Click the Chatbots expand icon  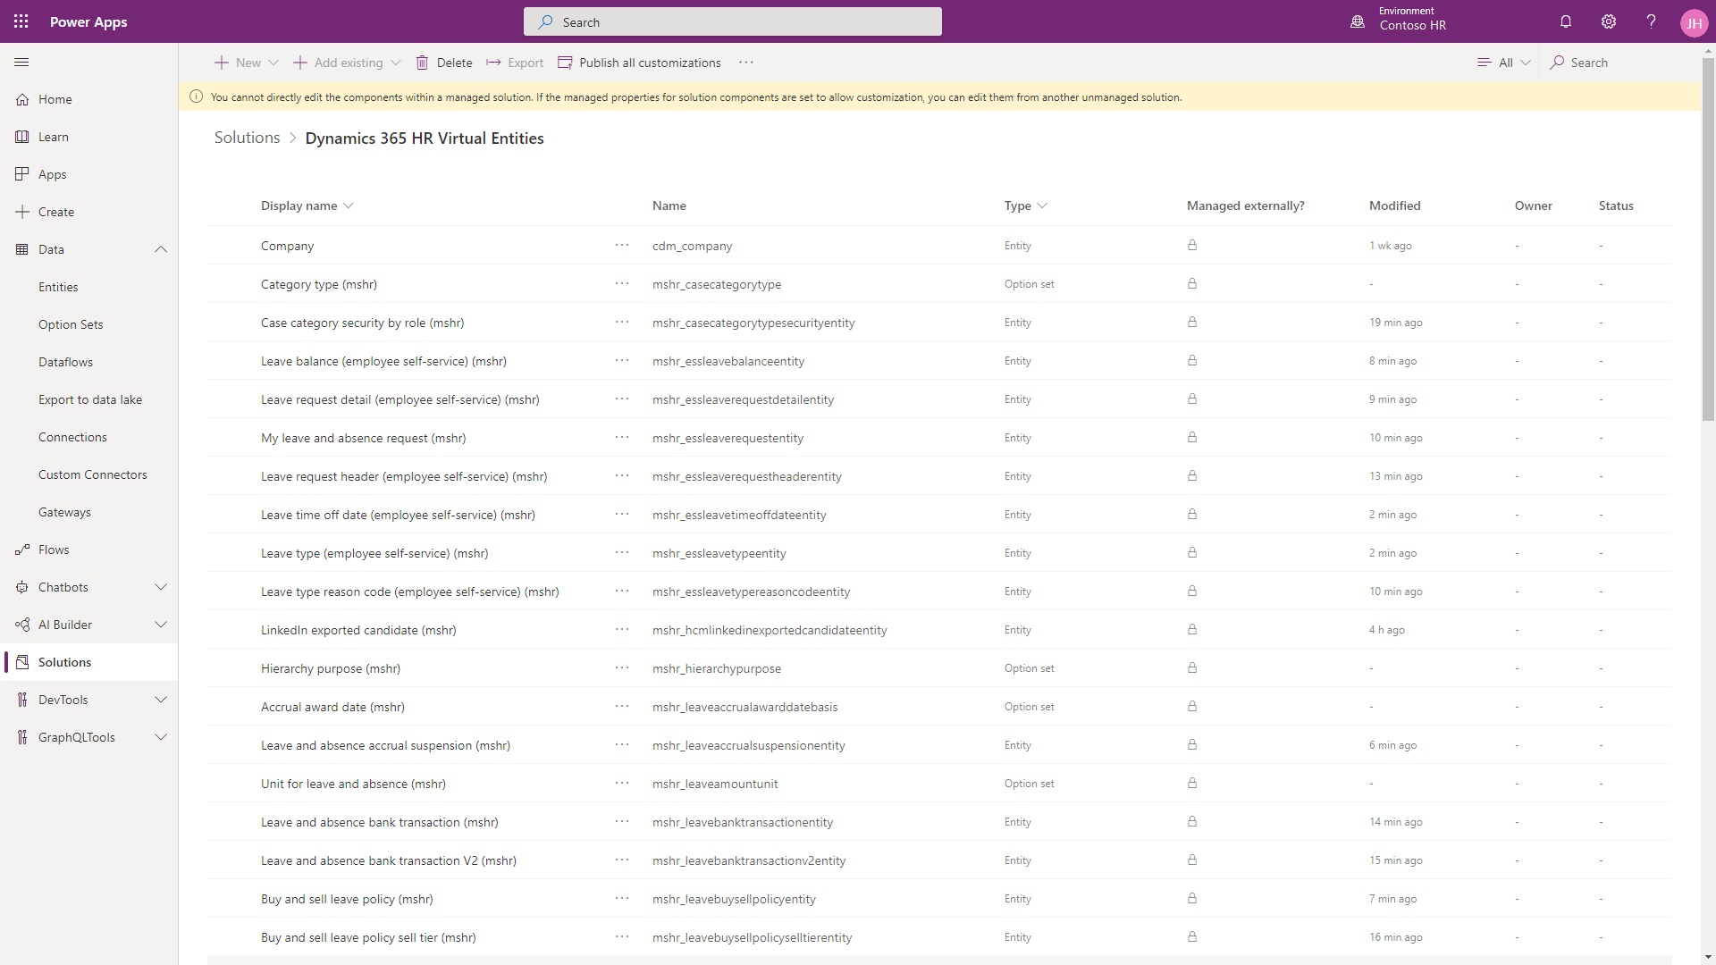pyautogui.click(x=162, y=585)
